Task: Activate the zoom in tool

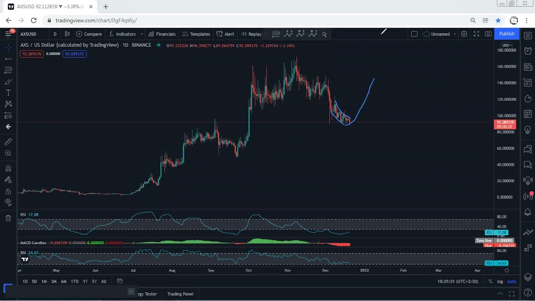Action: pos(8,153)
